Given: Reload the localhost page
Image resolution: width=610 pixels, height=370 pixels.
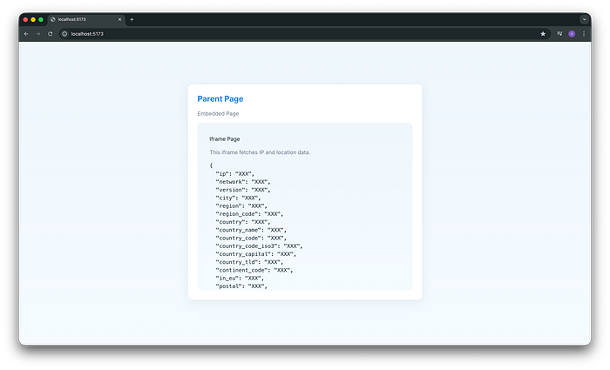Looking at the screenshot, I should [x=51, y=34].
